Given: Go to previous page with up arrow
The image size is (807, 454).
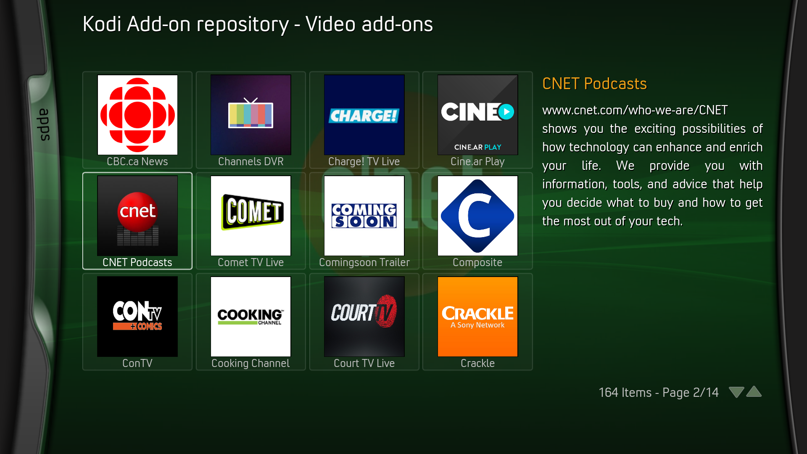Looking at the screenshot, I should tap(754, 392).
